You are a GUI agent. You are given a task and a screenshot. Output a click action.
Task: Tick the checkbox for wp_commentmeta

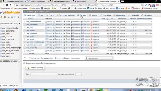coord(25,22)
